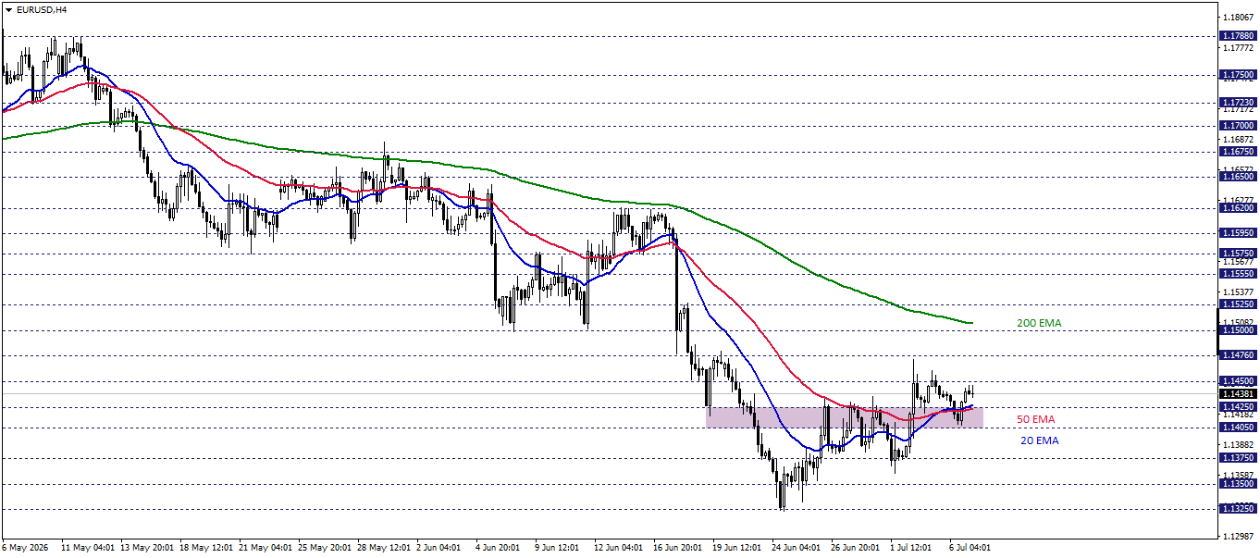
Task: Click the 1.17230 price level label
Action: pyautogui.click(x=1237, y=103)
